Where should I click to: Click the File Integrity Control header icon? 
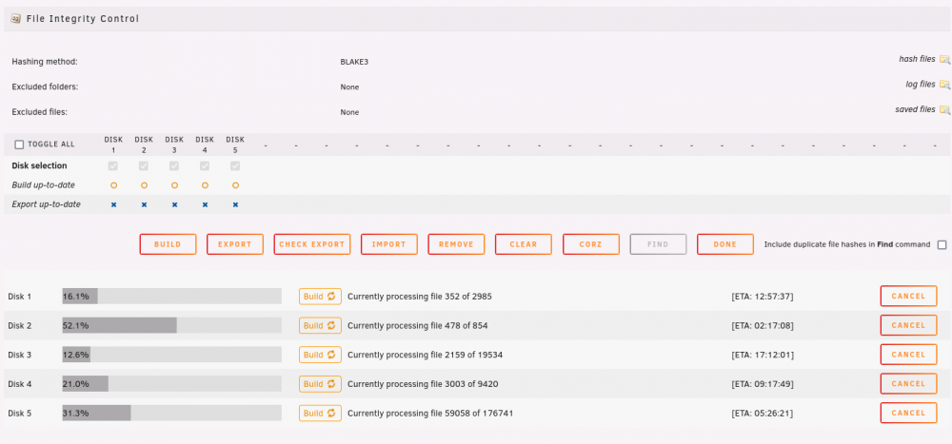click(16, 19)
